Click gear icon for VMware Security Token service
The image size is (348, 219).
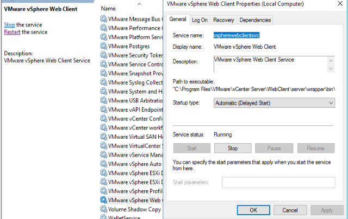tap(103, 55)
